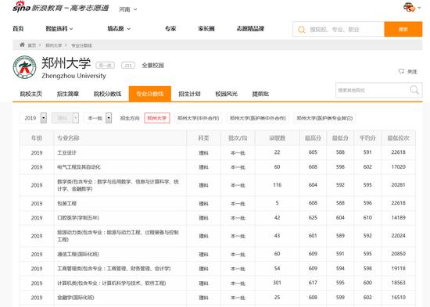Expand the 填志愿 menu
The height and width of the screenshot is (307, 430).
pyautogui.click(x=119, y=28)
